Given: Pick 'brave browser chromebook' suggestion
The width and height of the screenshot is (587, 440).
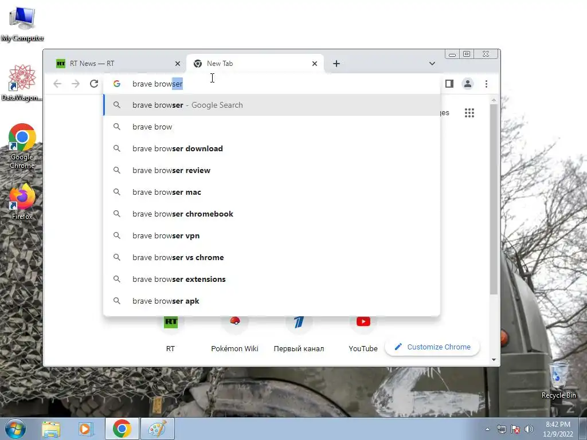Looking at the screenshot, I should 272,214.
